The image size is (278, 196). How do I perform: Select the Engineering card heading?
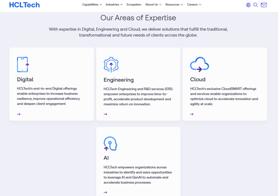pyautogui.click(x=118, y=80)
